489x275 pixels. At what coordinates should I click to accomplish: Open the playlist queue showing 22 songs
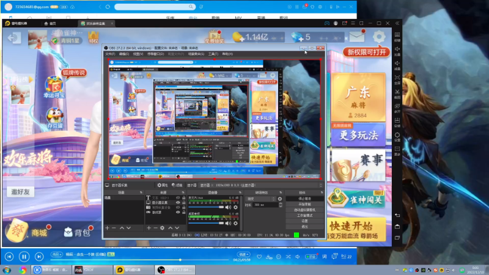coord(347,257)
